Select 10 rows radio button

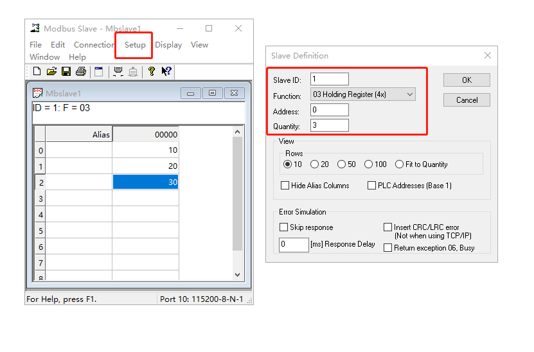pos(288,164)
